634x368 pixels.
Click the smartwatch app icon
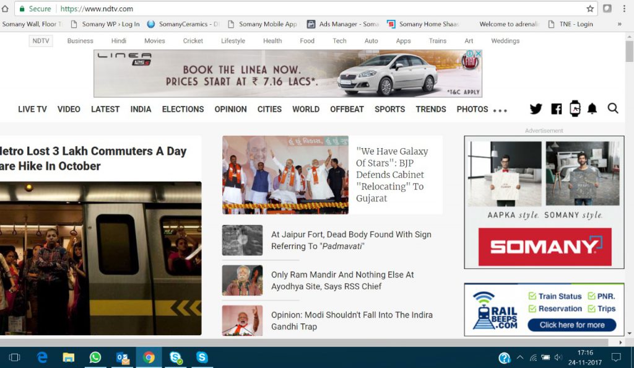tap(575, 109)
